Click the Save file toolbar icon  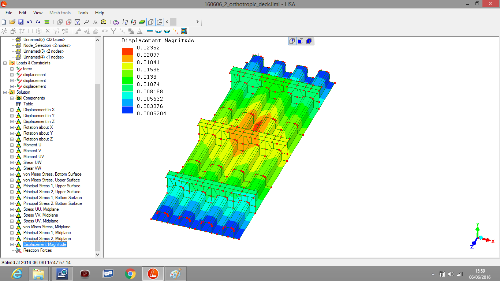point(21,22)
